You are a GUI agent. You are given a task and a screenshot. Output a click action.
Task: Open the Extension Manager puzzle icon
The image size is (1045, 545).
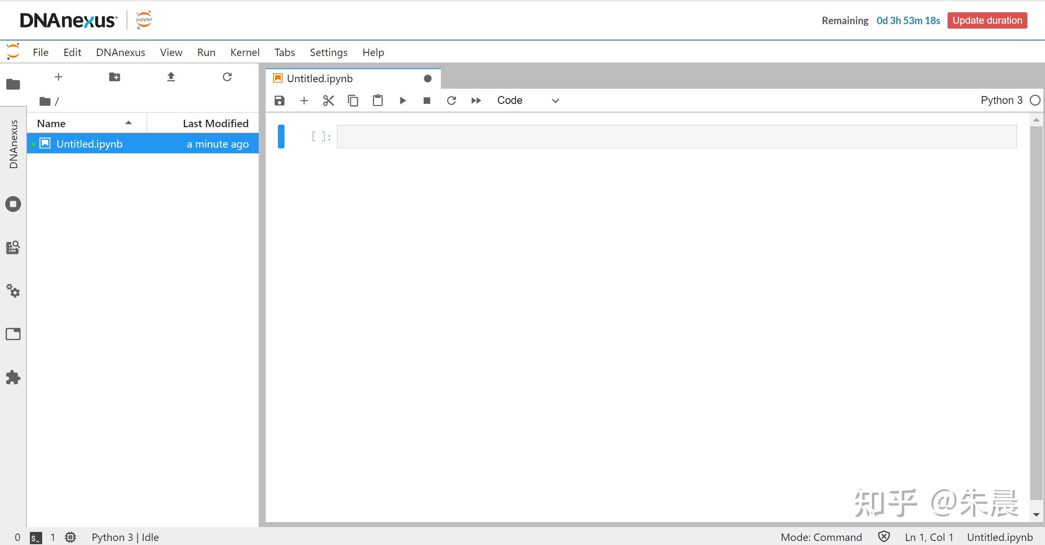pyautogui.click(x=13, y=377)
